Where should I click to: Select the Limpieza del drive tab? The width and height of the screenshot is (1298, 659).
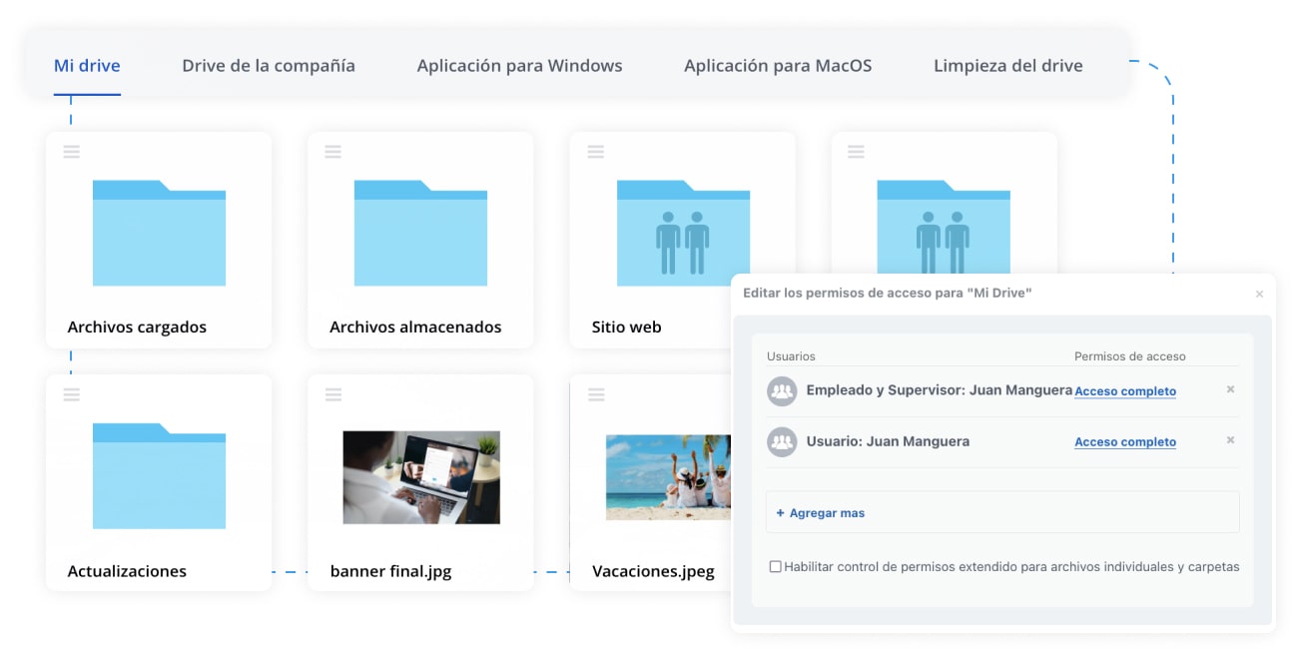1007,66
